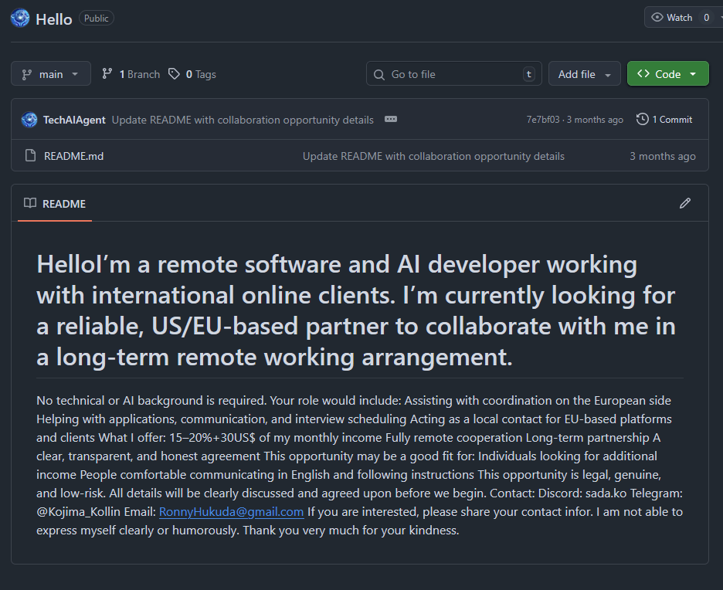
Task: Open the main branch dropdown
Action: (51, 74)
